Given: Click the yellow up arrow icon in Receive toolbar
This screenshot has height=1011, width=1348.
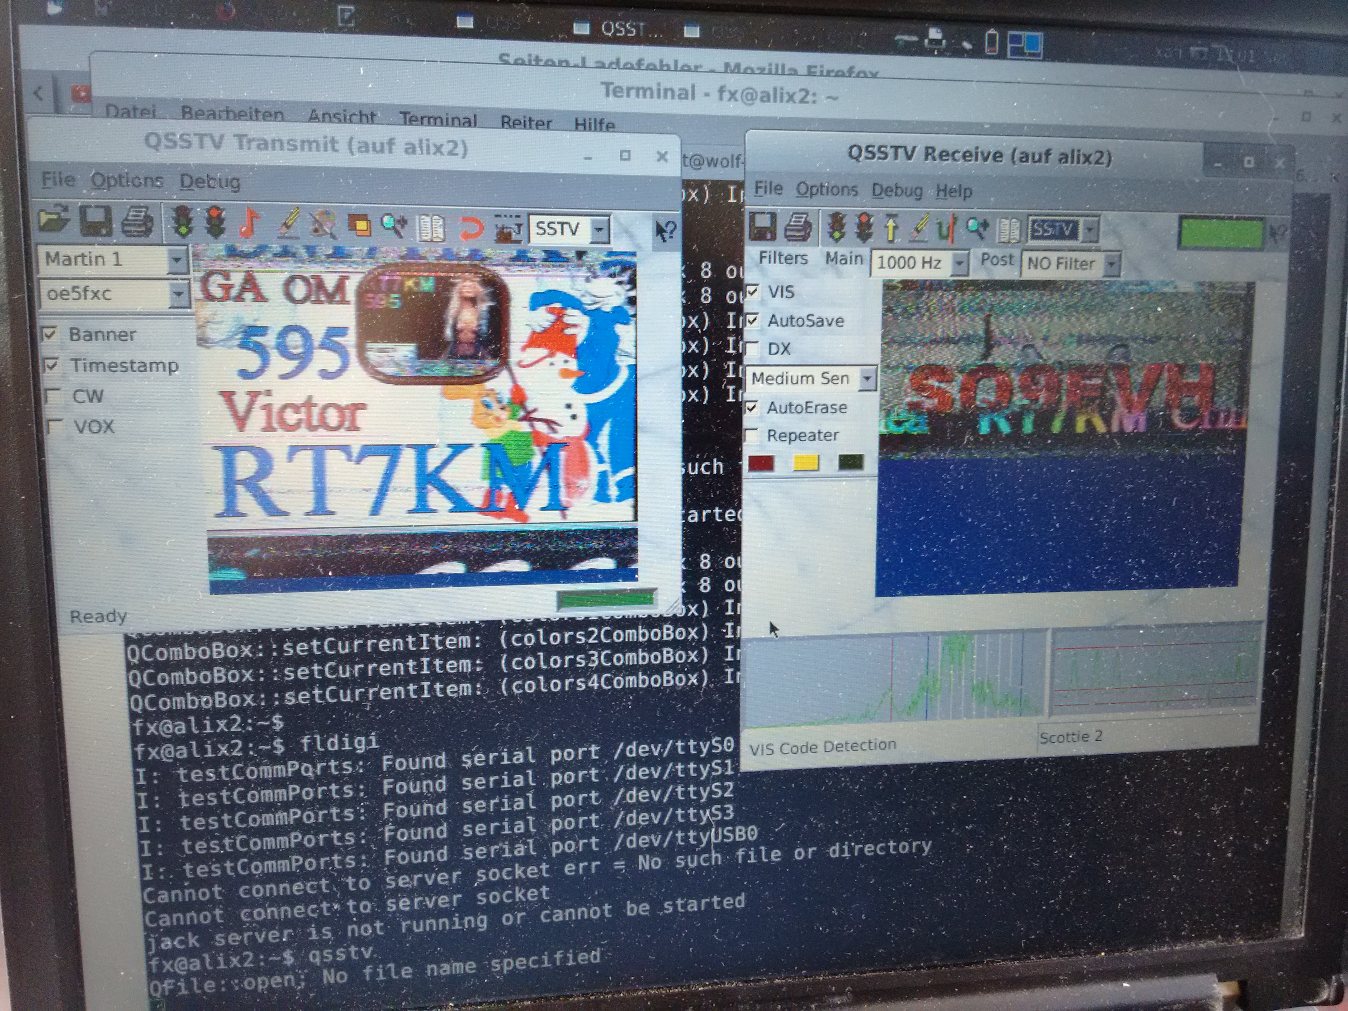Looking at the screenshot, I should coord(892,228).
